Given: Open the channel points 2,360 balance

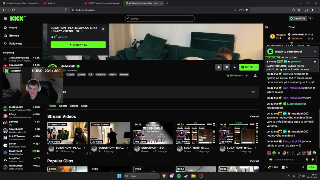Looking at the screenshot, I should 273,167.
